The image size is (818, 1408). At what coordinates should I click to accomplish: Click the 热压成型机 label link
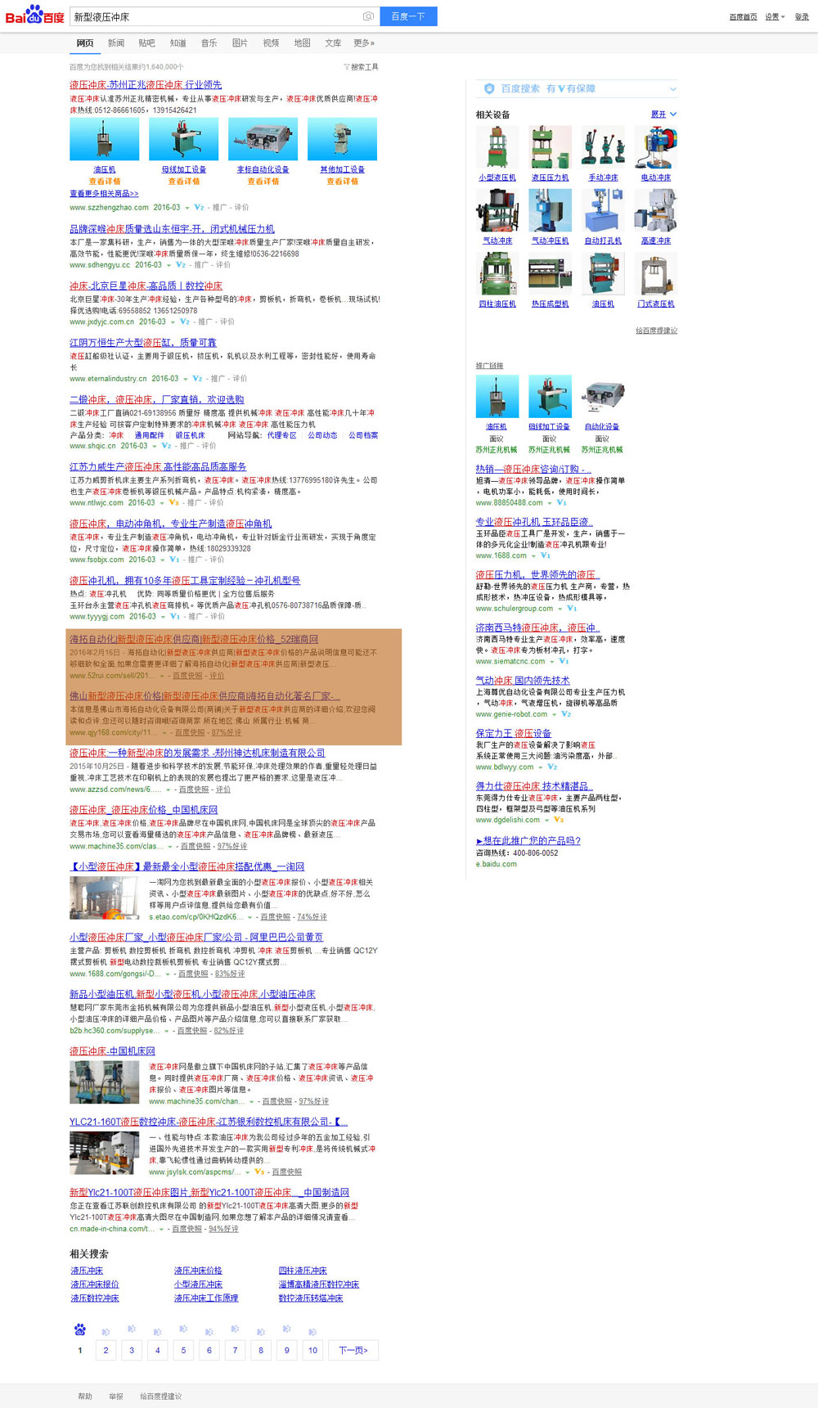pyautogui.click(x=551, y=304)
